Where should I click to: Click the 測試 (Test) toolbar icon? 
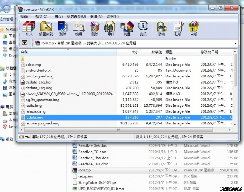(63, 29)
